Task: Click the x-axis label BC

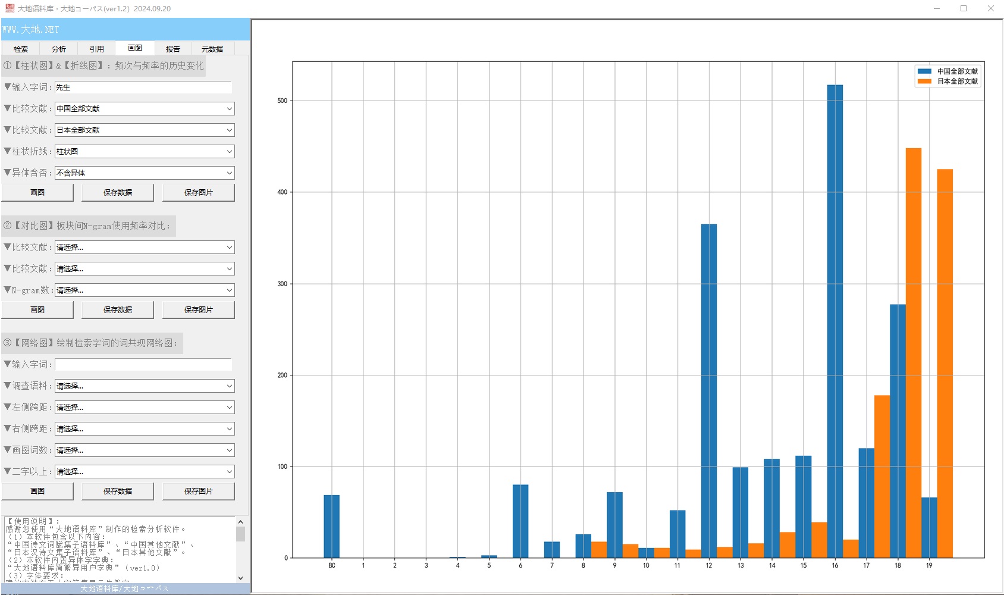Action: (332, 565)
